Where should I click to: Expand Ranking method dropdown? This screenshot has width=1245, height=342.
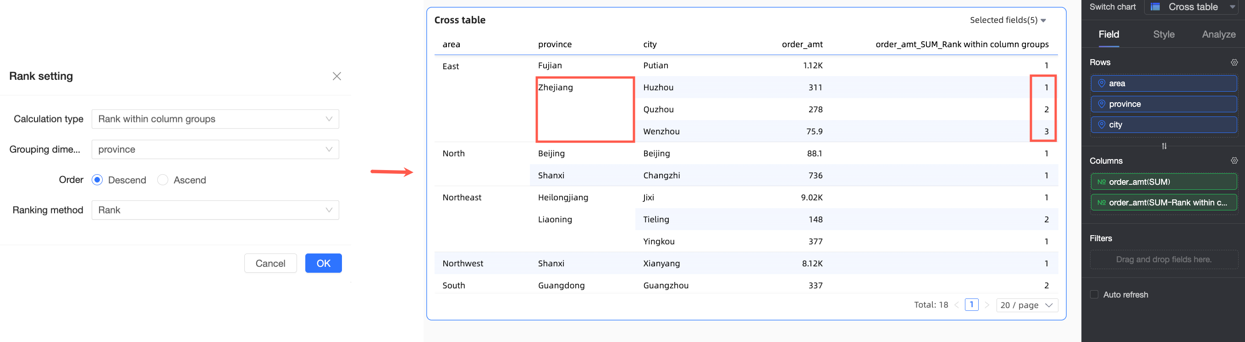click(x=215, y=210)
